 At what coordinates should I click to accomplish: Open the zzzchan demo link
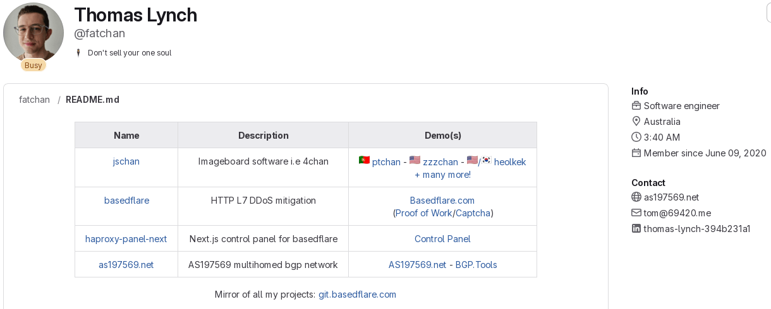(x=440, y=162)
